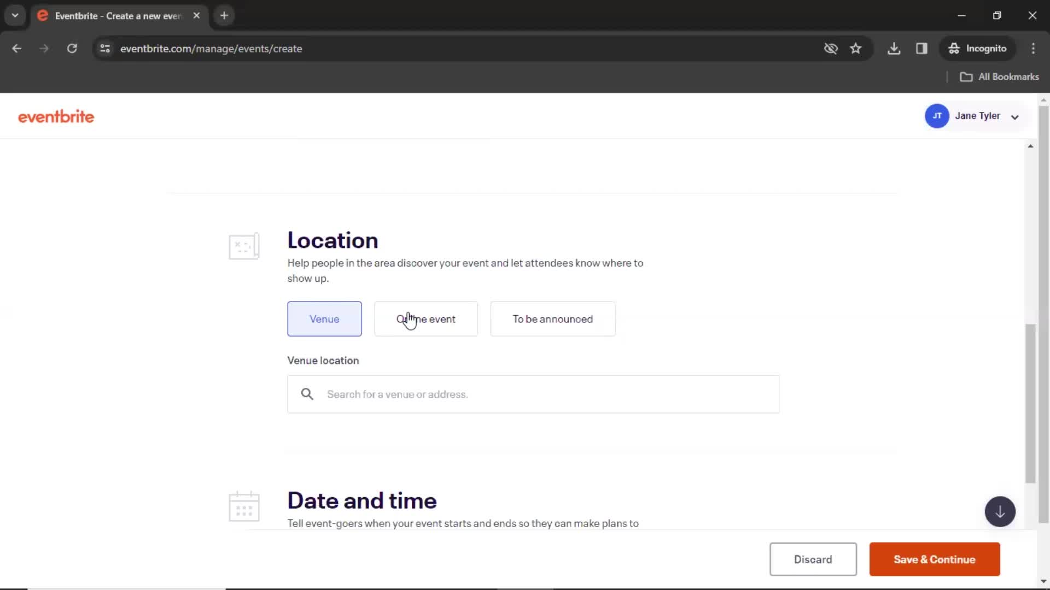Select the Venue location type
This screenshot has height=590, width=1050.
[x=324, y=318]
